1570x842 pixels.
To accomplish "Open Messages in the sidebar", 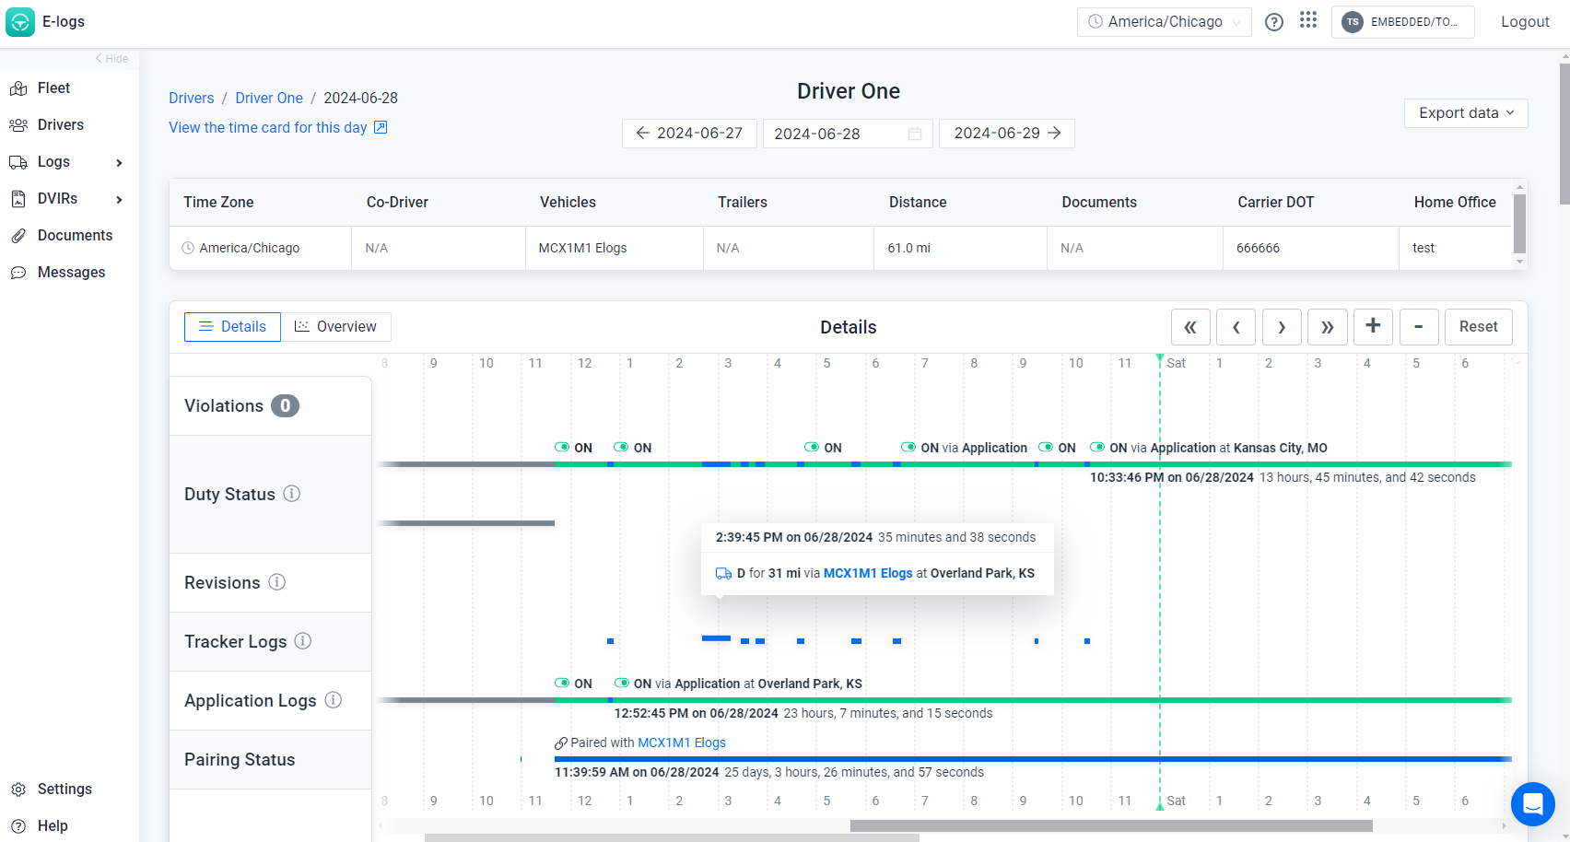I will tap(71, 273).
